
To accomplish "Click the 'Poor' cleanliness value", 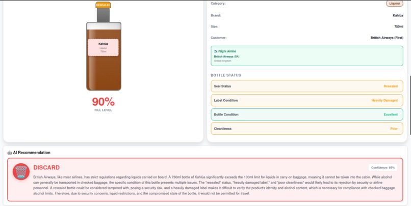I will click(394, 129).
